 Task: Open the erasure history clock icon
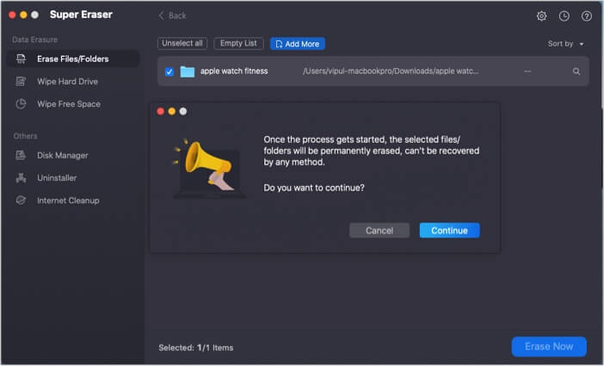click(x=564, y=16)
